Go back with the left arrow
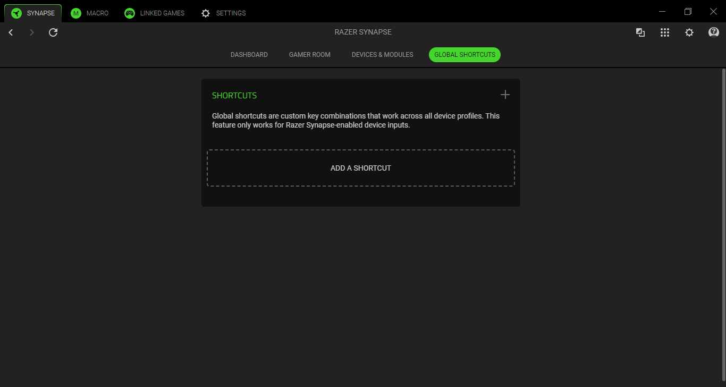The image size is (726, 387). pos(11,32)
